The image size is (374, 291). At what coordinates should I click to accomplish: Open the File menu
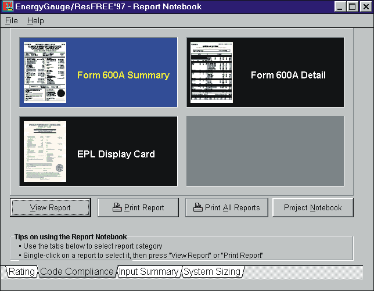click(x=12, y=21)
